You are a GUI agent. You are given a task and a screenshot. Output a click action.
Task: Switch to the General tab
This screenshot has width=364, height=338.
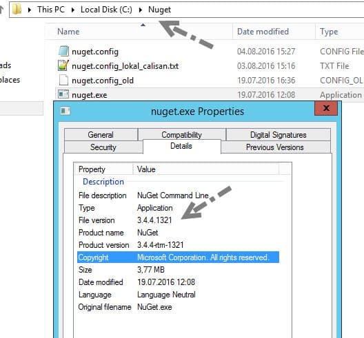(x=101, y=135)
